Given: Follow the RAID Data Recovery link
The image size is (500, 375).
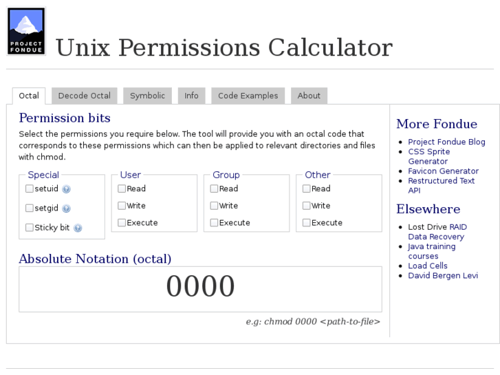Looking at the screenshot, I should [437, 232].
